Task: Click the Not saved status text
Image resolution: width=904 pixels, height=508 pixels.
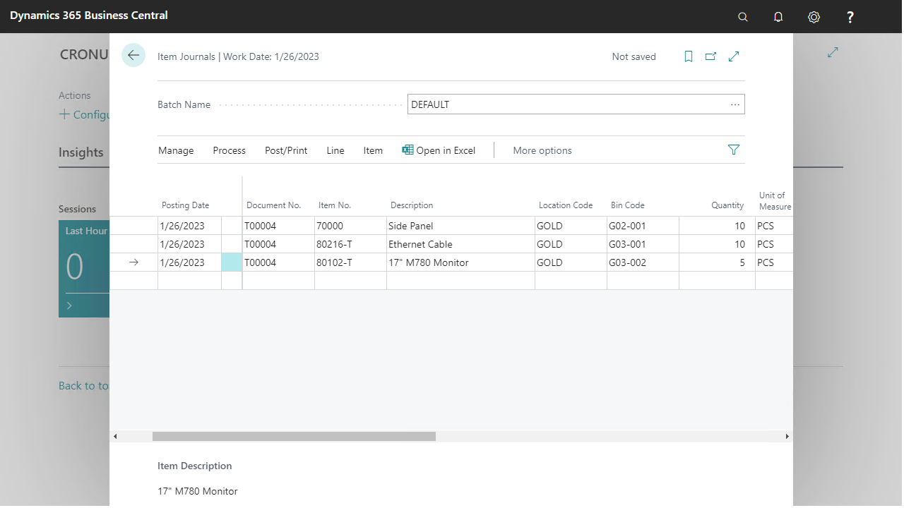Action: (x=634, y=56)
